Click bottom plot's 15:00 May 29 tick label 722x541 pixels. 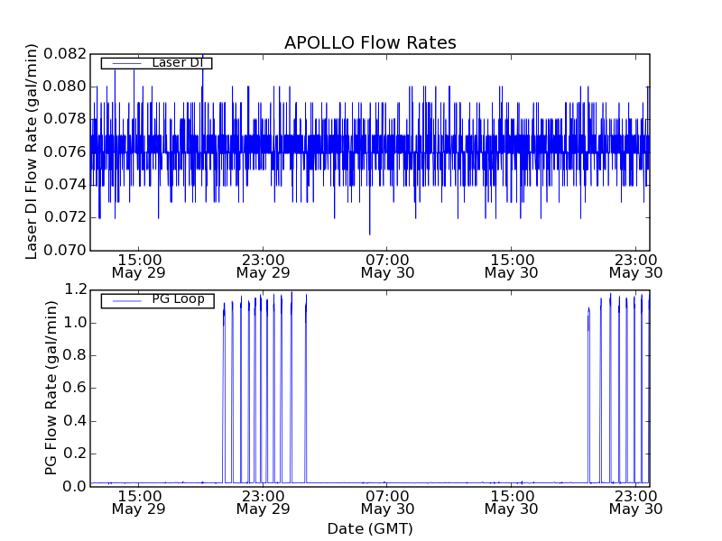[x=138, y=502]
